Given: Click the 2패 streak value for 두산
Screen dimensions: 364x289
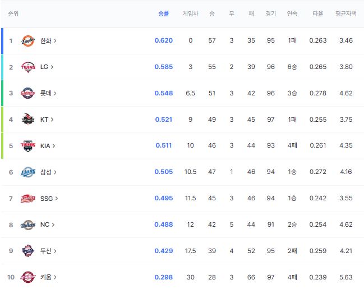Looking at the screenshot, I should pyautogui.click(x=292, y=251).
